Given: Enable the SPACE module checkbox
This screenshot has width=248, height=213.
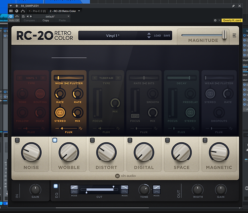Looking at the screenshot, I should (167, 140).
